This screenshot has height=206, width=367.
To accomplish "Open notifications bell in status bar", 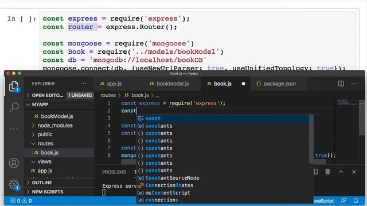I will point(356,200).
